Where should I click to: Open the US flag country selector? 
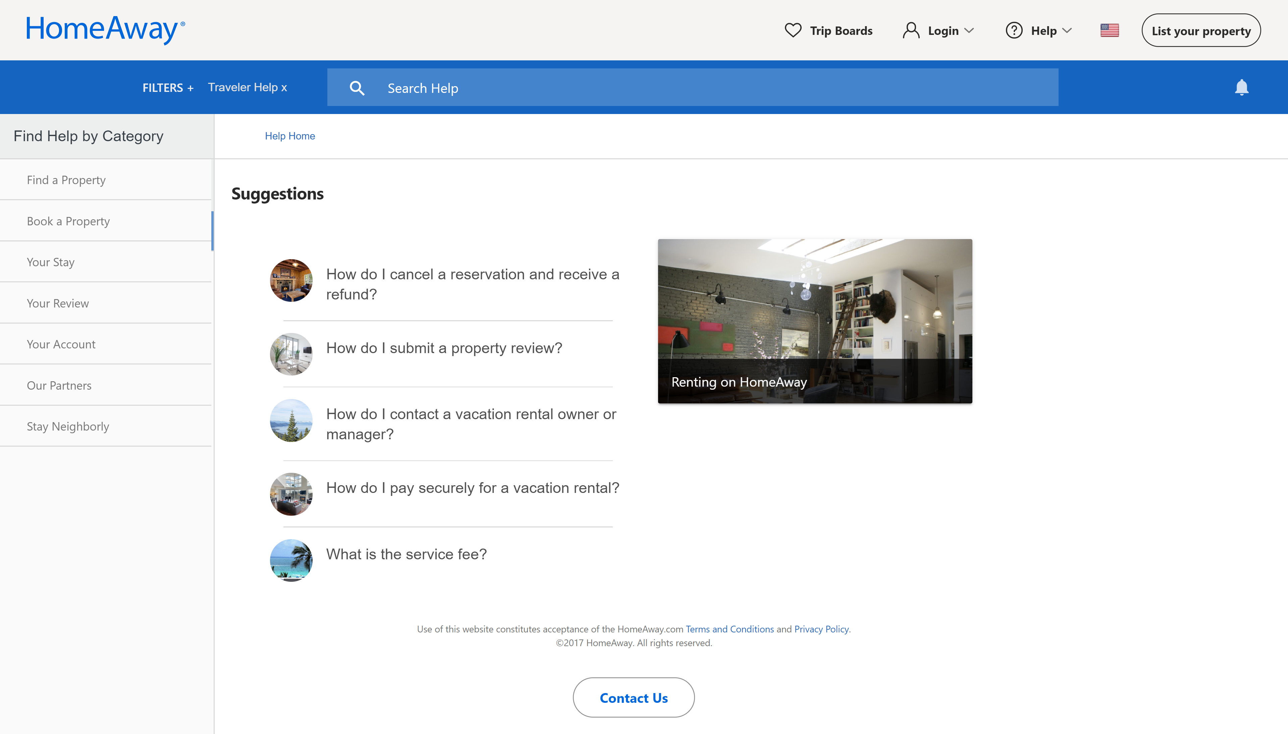click(x=1110, y=30)
